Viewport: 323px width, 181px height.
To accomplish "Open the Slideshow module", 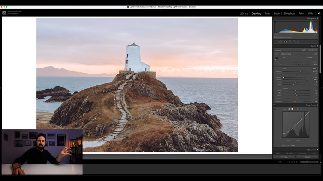I will coord(289,13).
